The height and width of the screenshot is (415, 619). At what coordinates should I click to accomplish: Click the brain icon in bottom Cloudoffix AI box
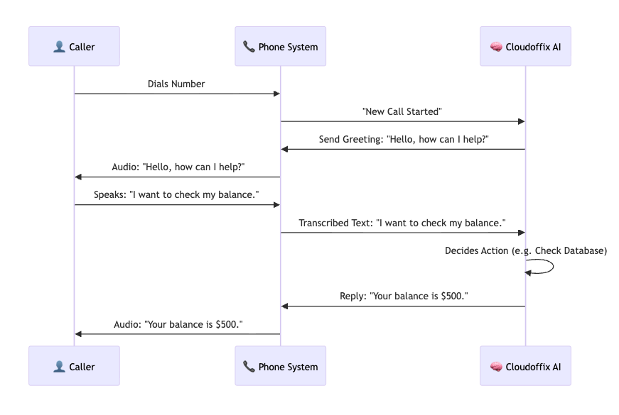coord(496,367)
